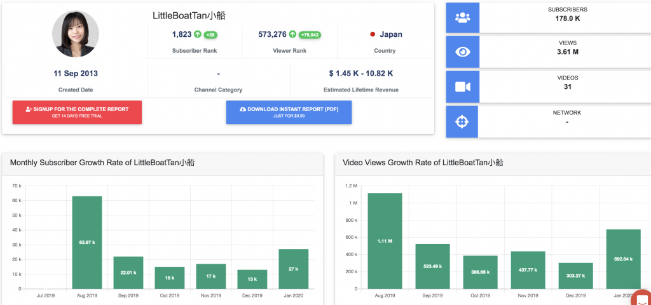Click the network crosshair icon tile
This screenshot has width=651, height=305.
pyautogui.click(x=462, y=121)
